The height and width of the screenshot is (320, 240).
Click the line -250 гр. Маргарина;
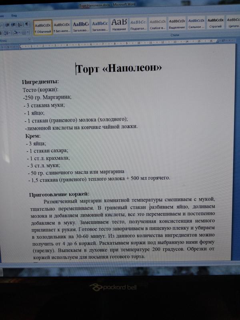pos(47,97)
